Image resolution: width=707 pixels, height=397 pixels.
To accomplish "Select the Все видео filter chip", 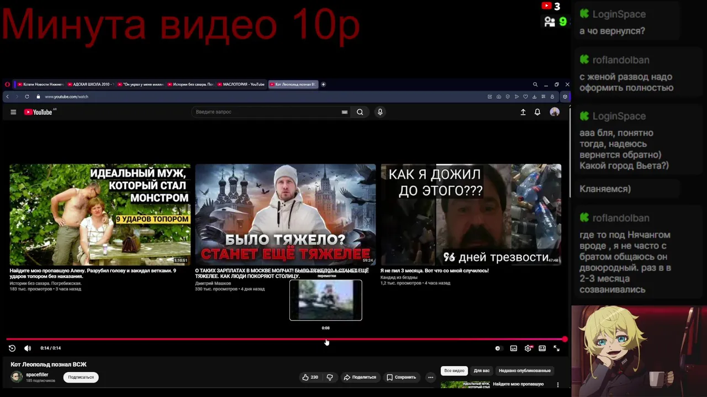I will click(x=454, y=371).
